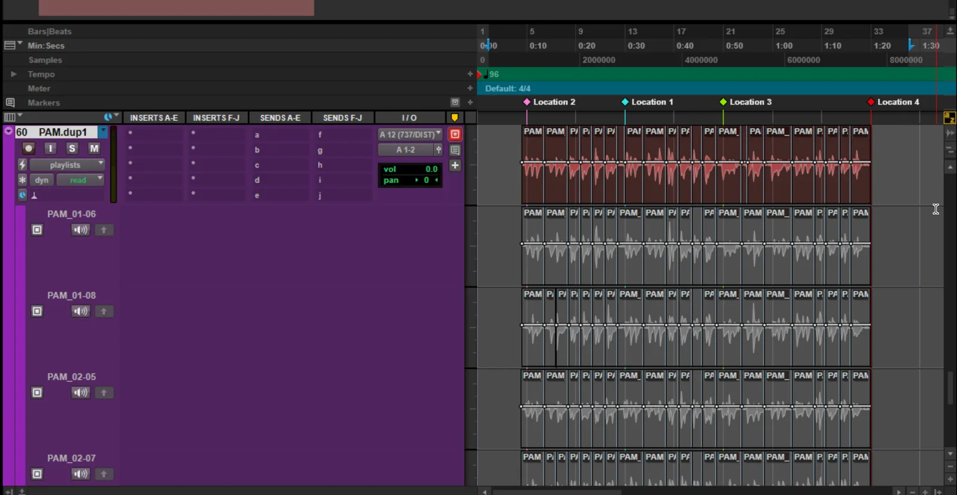Select the Min:Secs ruler label
Screen dimensions: 957x495
pos(46,45)
